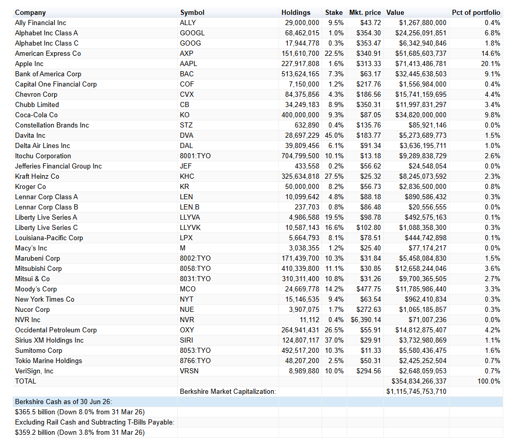Select the 8001:TYO Itochu symbol cell

228,156
